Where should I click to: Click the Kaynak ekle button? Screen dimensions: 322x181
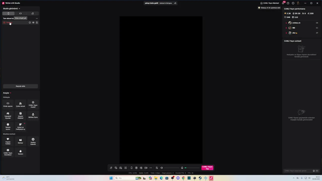[x=20, y=86]
